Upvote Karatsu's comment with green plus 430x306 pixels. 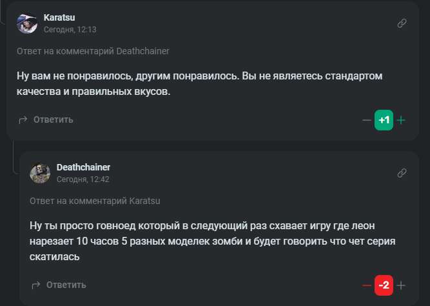[401, 120]
